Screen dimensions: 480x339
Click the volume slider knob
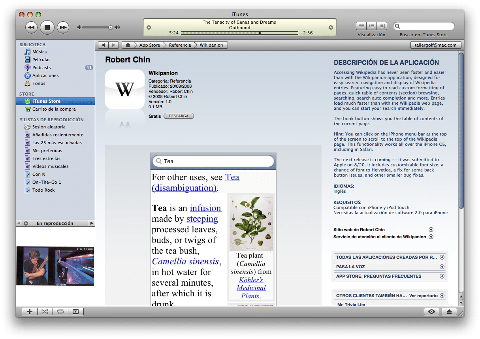111,27
